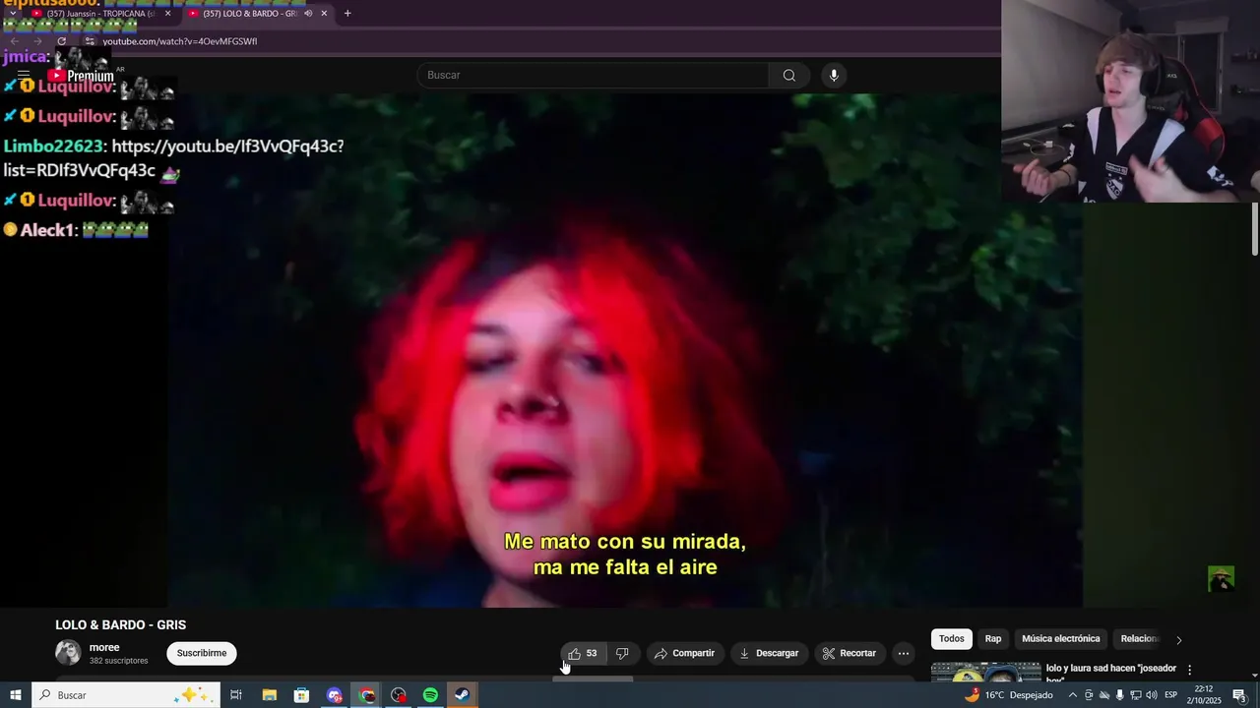Viewport: 1260px width, 708px height.
Task: Open the tab search dropdown arrow
Action: point(12,14)
